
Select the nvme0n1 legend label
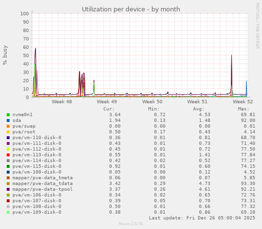tap(23, 115)
